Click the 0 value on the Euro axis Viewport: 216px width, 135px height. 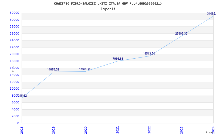click(x=18, y=123)
